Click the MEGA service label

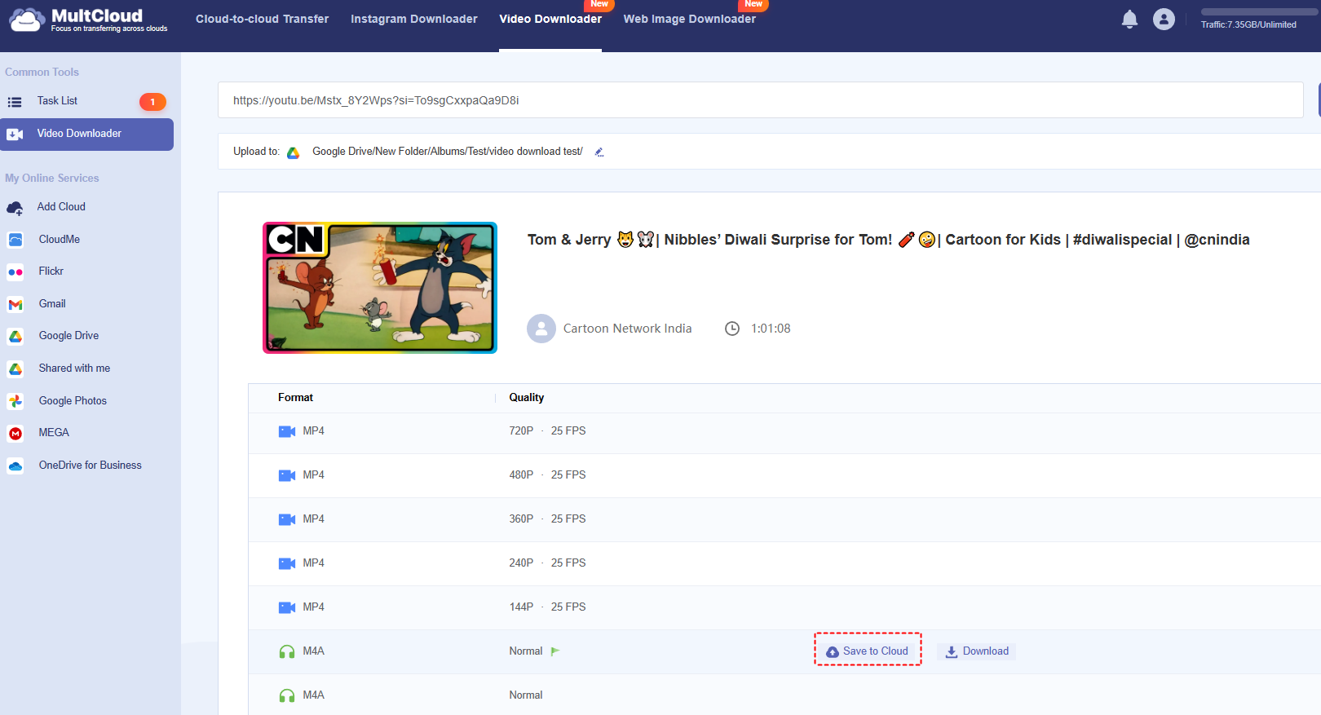pyautogui.click(x=54, y=433)
